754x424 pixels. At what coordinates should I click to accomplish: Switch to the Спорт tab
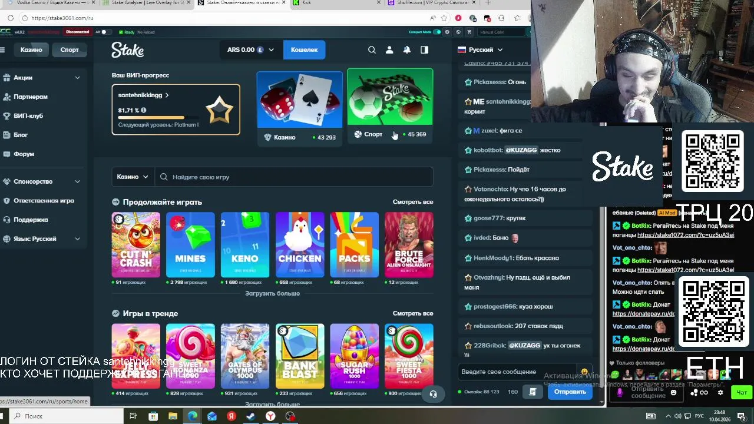click(70, 50)
